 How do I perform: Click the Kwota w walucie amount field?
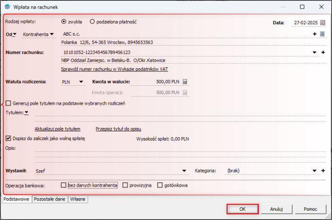click(x=156, y=81)
